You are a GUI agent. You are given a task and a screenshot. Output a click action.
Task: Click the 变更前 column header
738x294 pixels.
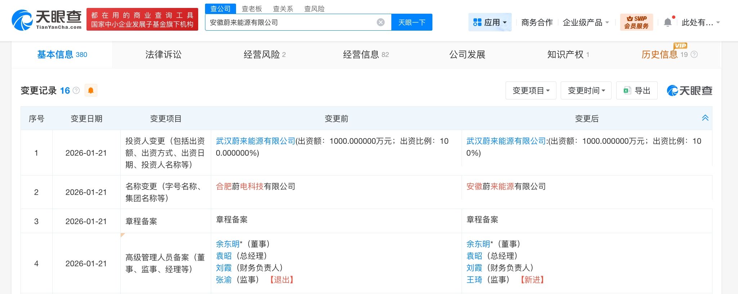pos(336,119)
